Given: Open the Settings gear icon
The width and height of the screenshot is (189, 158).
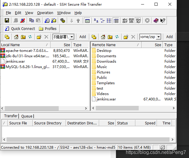Looking at the screenshot, I should pos(63,20).
